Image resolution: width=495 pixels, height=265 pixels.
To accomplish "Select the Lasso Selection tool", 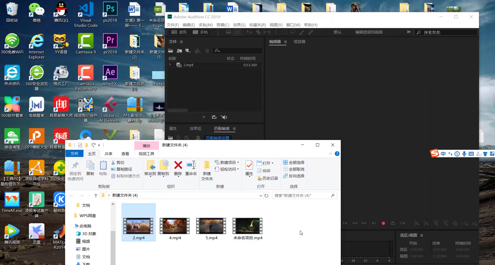I will tap(293, 32).
